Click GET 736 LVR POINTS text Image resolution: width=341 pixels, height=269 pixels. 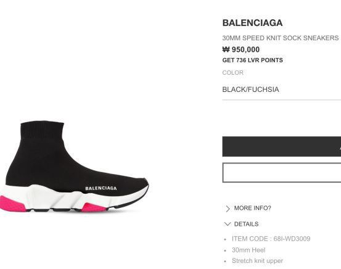[x=252, y=60]
